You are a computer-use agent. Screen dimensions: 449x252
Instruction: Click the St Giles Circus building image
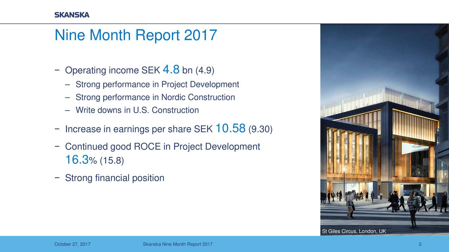coord(384,129)
